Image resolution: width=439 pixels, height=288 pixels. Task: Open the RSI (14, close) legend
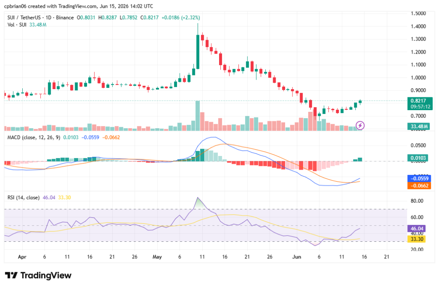click(x=23, y=198)
